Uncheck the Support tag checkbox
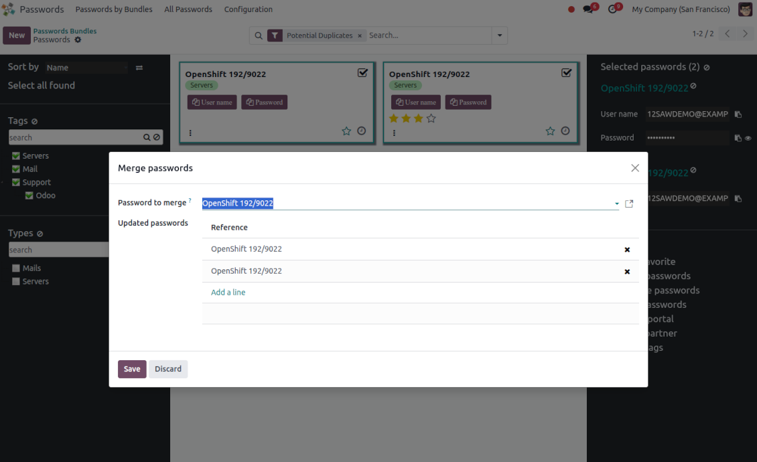Viewport: 757px width, 462px height. click(16, 182)
